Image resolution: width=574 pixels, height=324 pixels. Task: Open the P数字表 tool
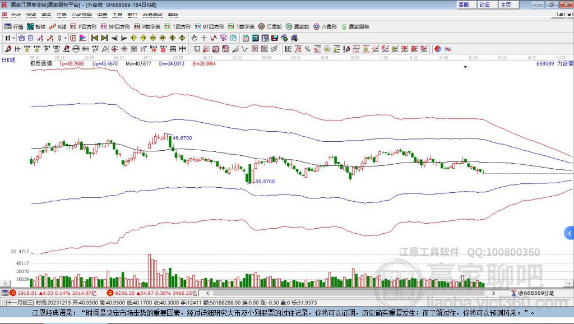[147, 27]
